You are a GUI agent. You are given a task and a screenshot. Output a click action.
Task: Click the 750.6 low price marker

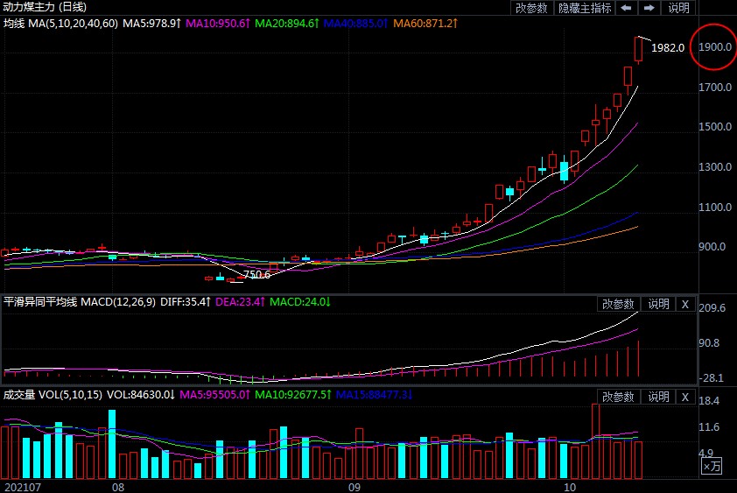[256, 274]
